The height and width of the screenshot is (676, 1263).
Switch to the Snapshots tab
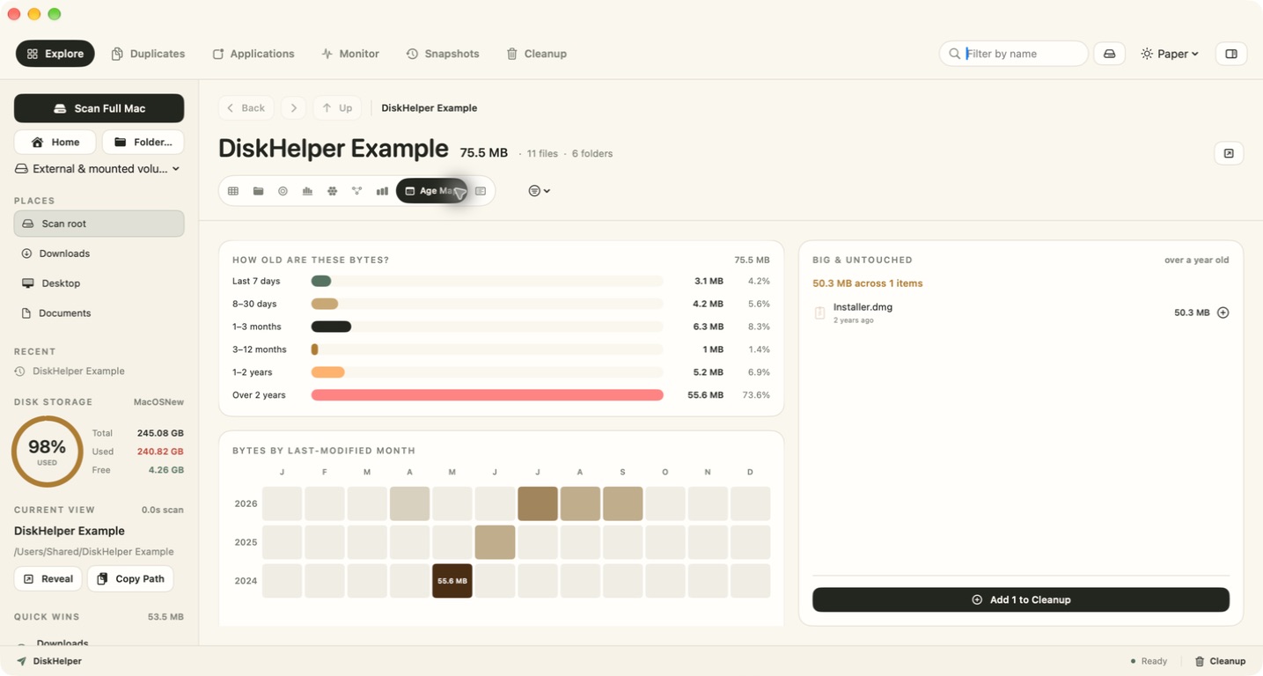(x=443, y=54)
